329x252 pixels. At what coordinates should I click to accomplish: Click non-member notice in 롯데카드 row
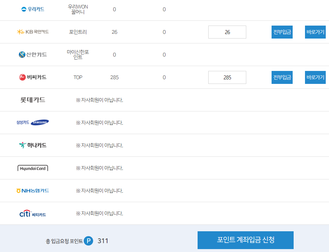click(x=100, y=100)
